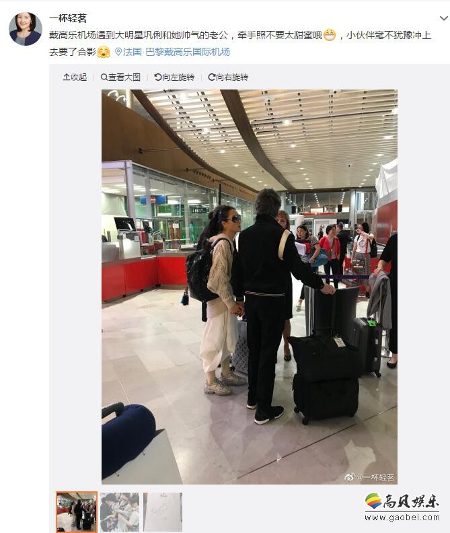
Task: Click the magnifier icon beside 查看大图
Action: tap(104, 77)
